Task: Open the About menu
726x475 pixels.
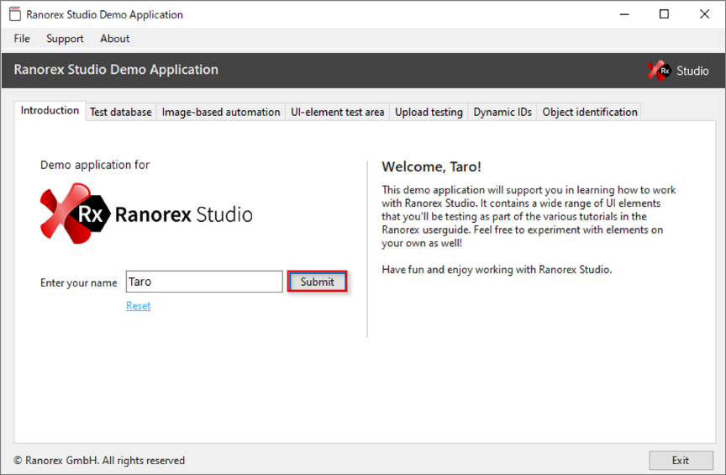Action: tap(115, 39)
